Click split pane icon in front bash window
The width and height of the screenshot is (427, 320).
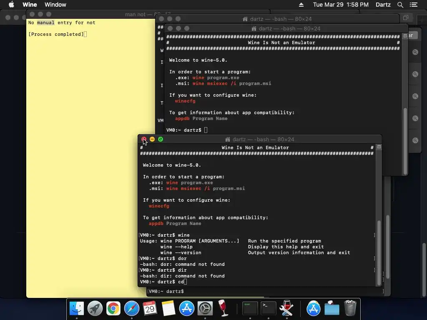click(379, 147)
